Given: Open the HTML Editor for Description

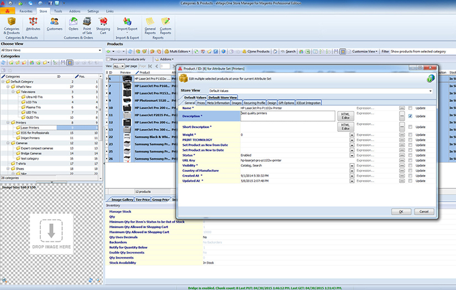Looking at the screenshot, I should click(x=345, y=116).
